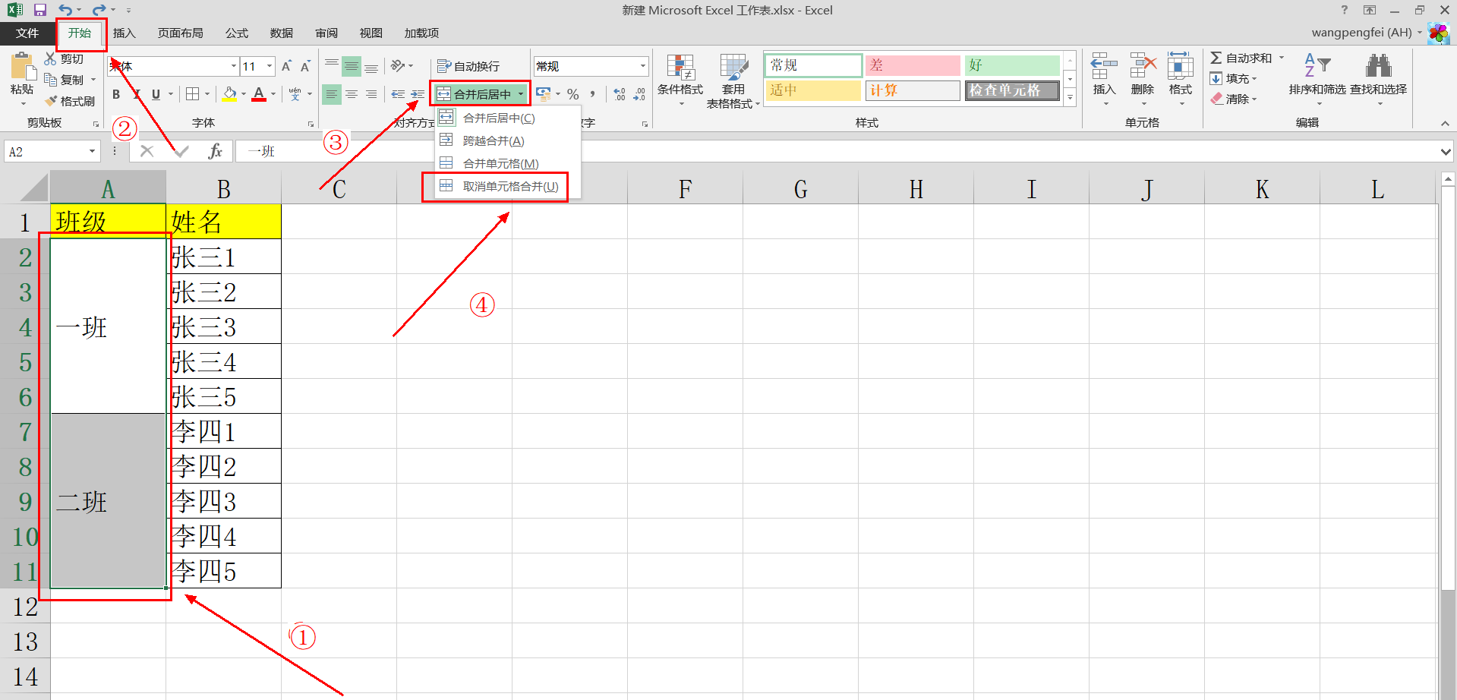Viewport: 1457px width, 700px height.
Task: Expand the formula bar
Action: point(1445,152)
